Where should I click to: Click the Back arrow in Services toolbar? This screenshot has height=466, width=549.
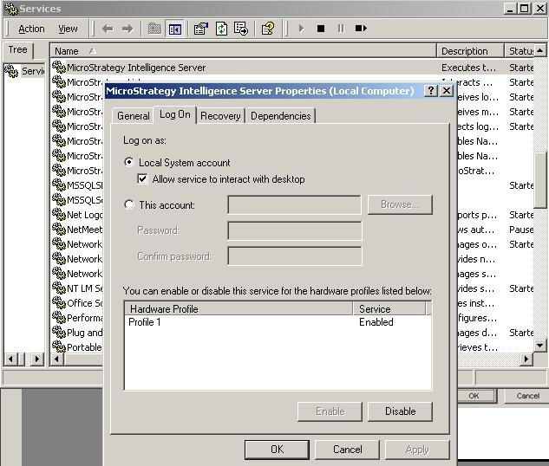coord(108,29)
